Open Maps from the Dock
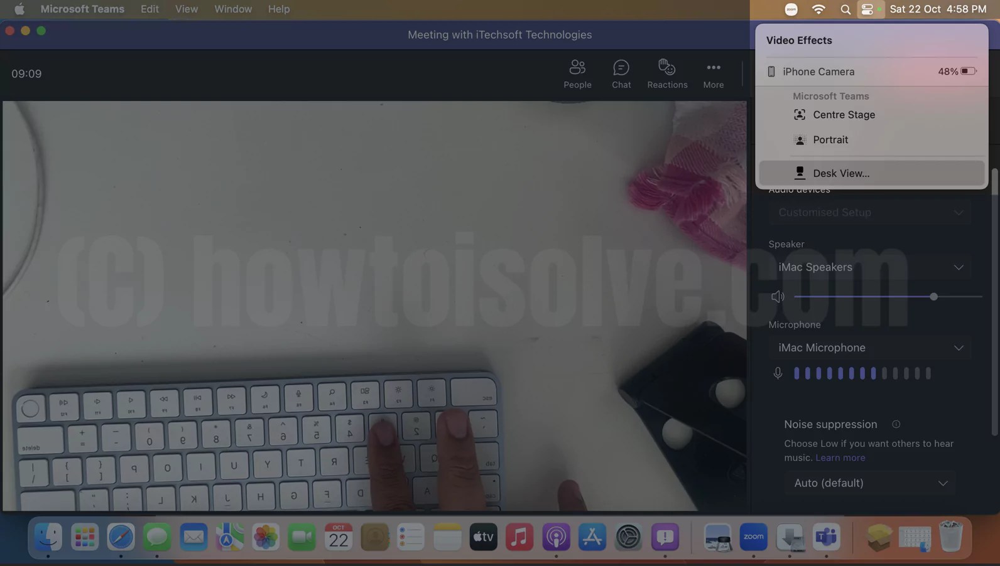 coord(230,537)
